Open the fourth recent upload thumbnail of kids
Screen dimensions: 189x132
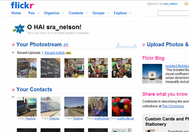coord(98,68)
